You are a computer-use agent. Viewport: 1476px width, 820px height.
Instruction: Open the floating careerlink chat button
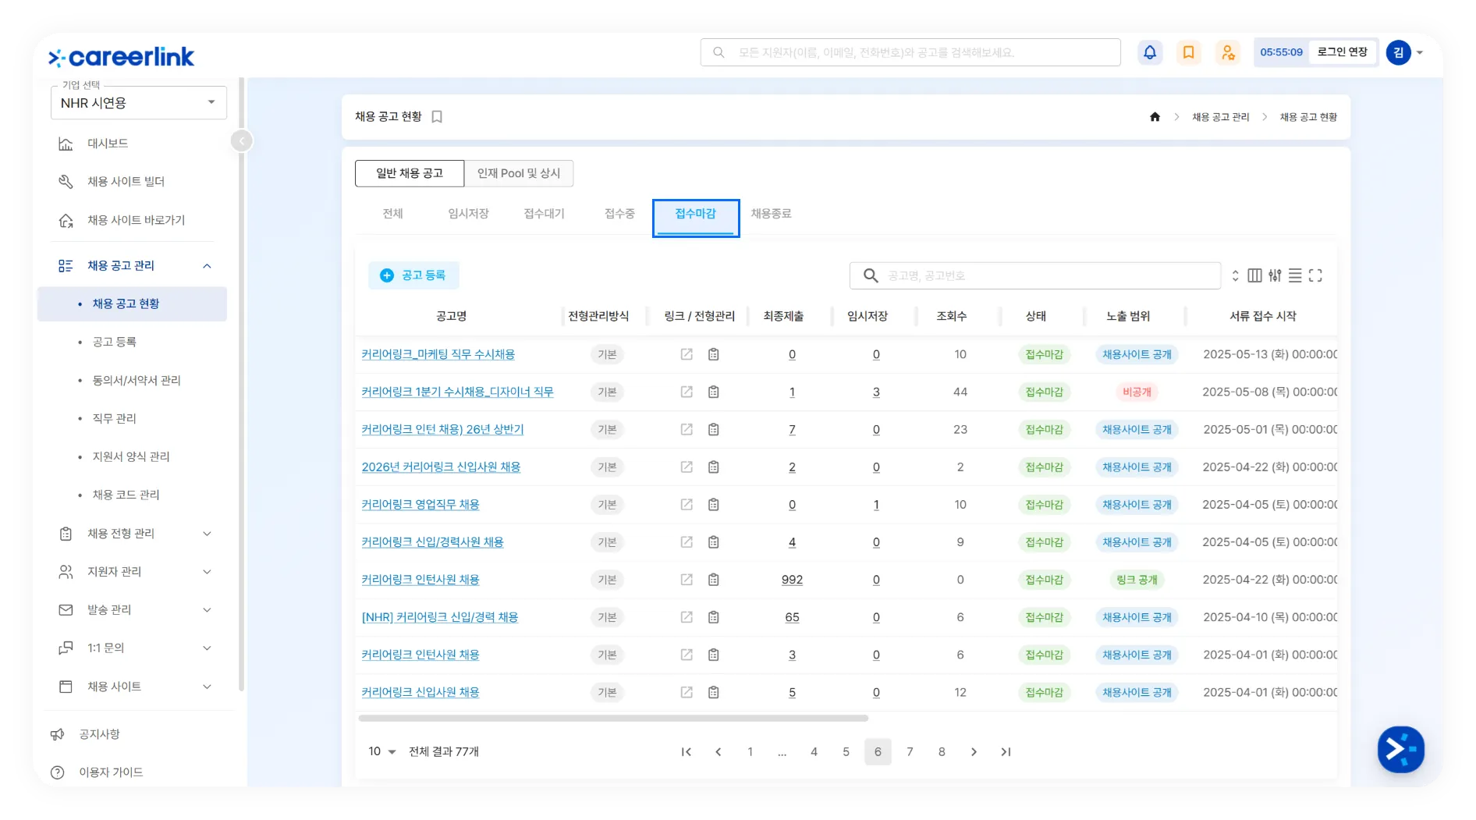coord(1400,750)
